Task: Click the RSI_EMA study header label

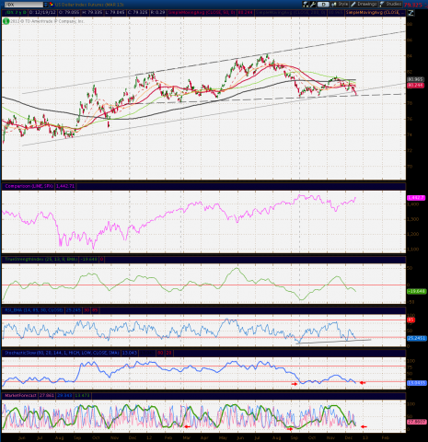Action: pyautogui.click(x=34, y=310)
